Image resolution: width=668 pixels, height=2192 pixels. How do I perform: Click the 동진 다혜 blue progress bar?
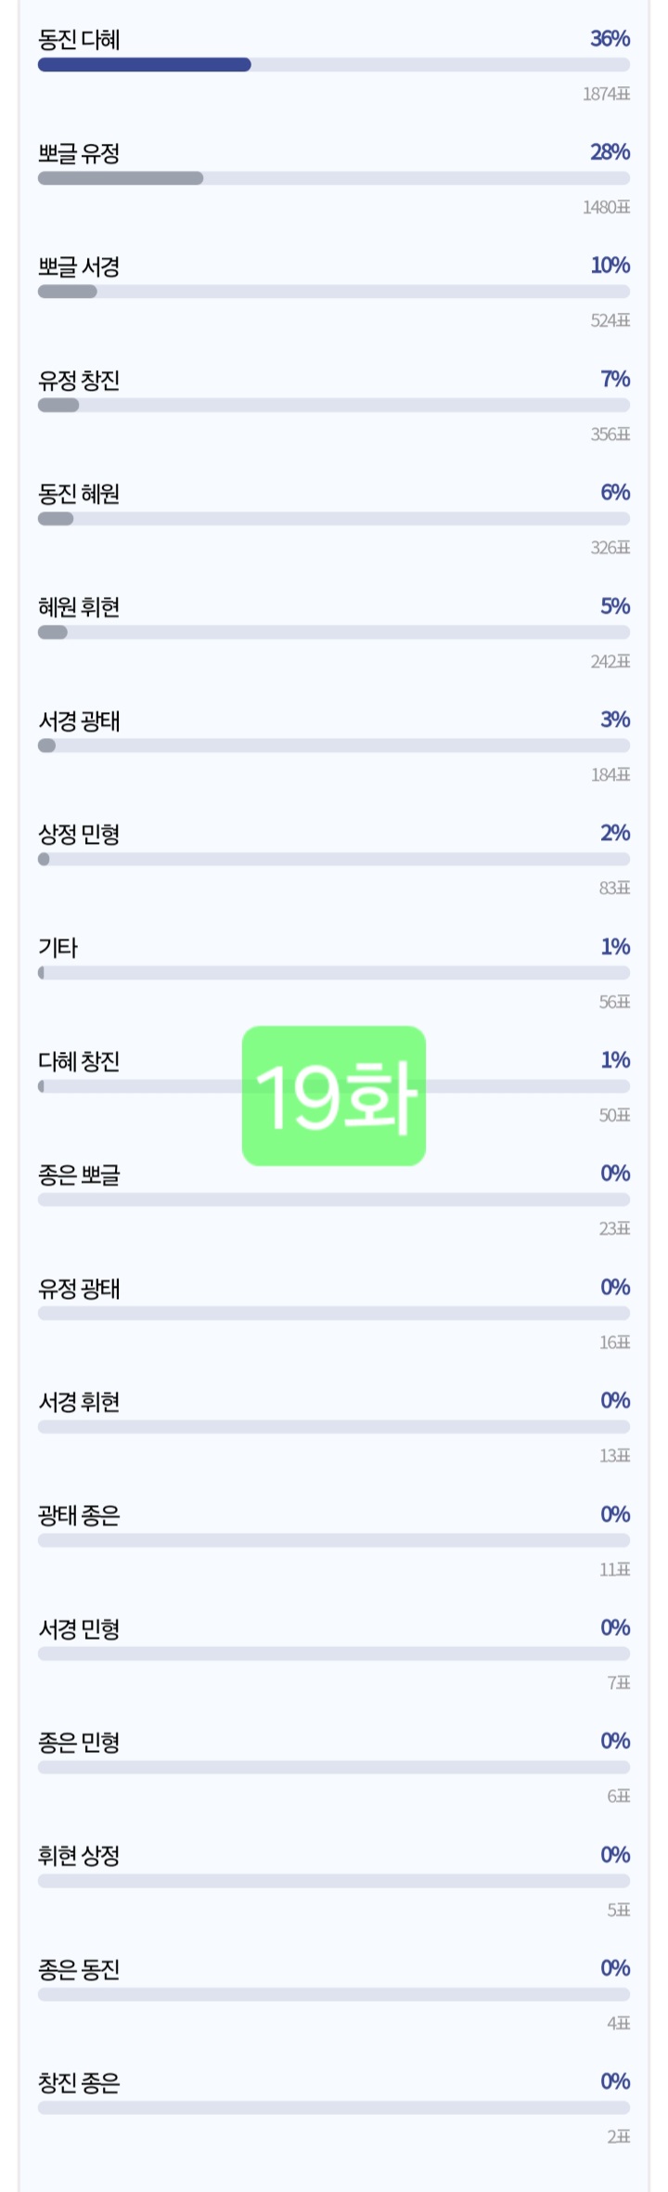pyautogui.click(x=145, y=65)
